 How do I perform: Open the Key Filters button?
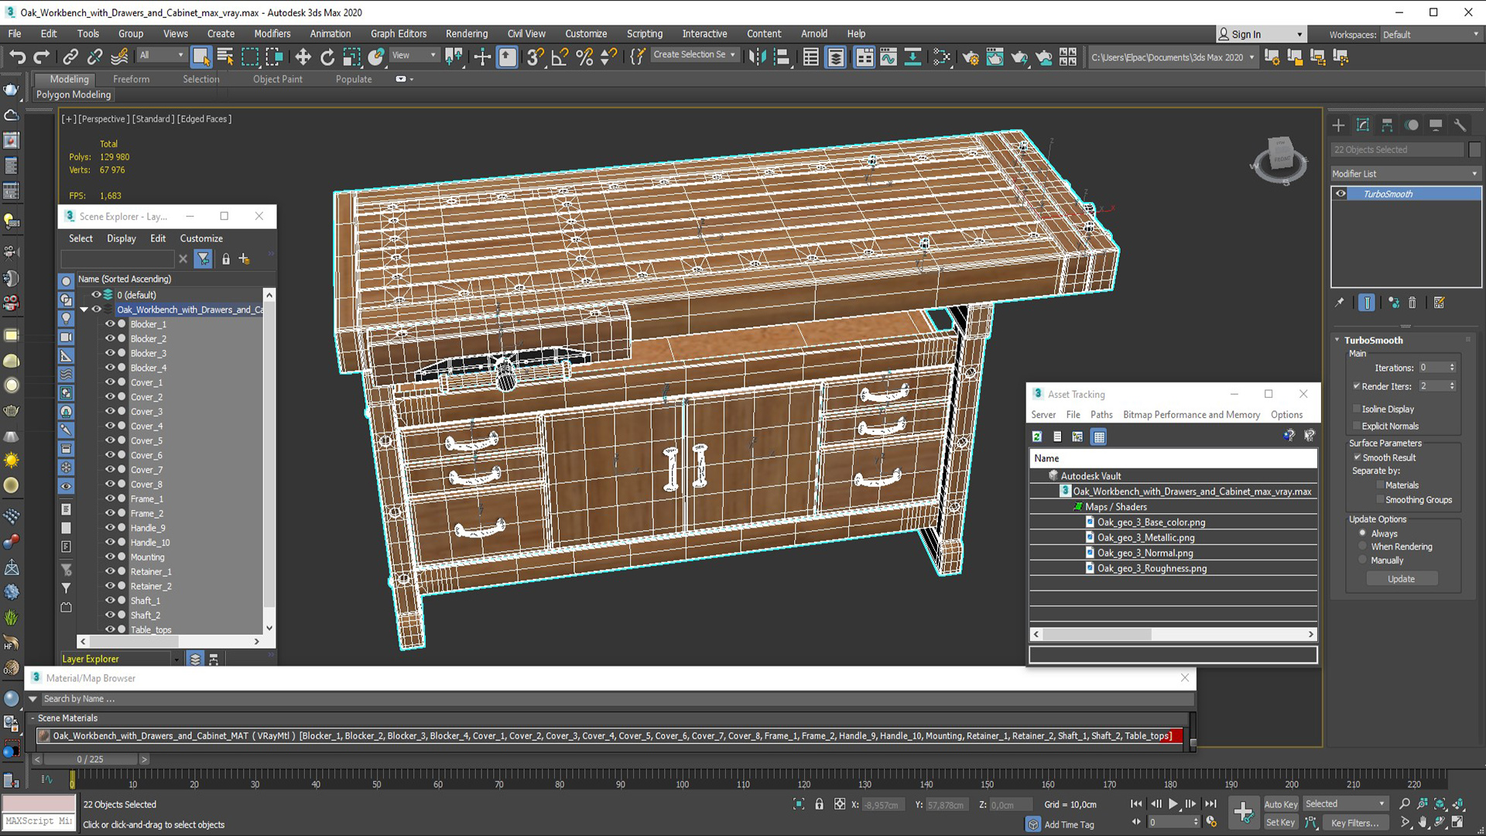coord(1354,823)
